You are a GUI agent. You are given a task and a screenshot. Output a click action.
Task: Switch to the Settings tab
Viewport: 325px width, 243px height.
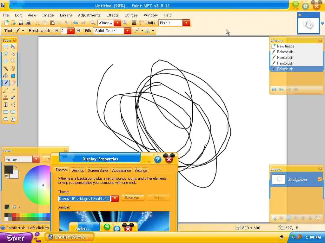tap(141, 171)
